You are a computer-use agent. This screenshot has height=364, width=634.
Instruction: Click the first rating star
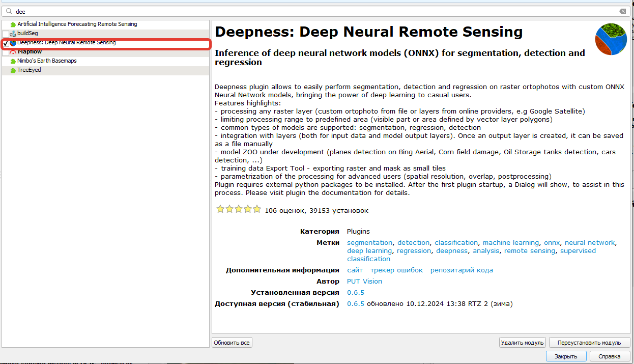point(220,209)
